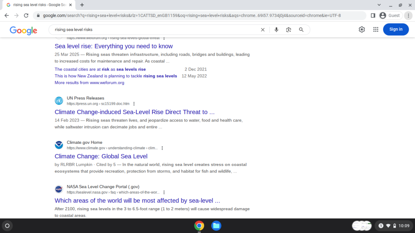Go back to the previous page

pos(7,16)
